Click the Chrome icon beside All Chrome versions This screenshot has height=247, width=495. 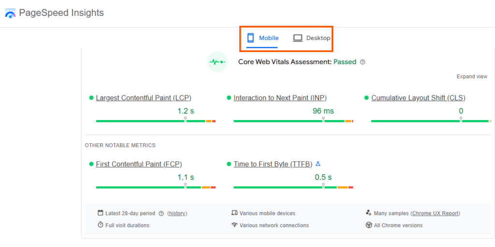(x=368, y=225)
